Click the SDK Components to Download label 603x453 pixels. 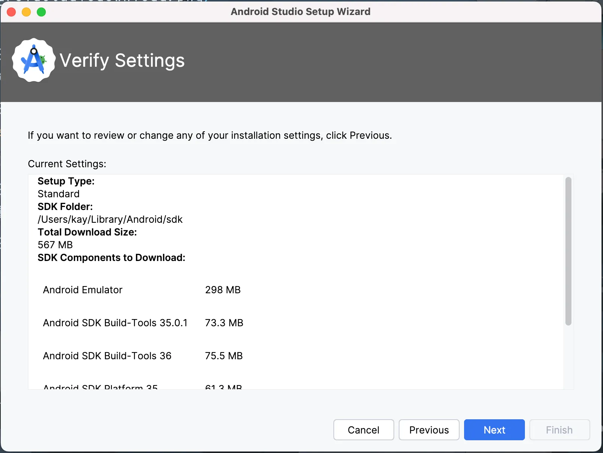[112, 258]
